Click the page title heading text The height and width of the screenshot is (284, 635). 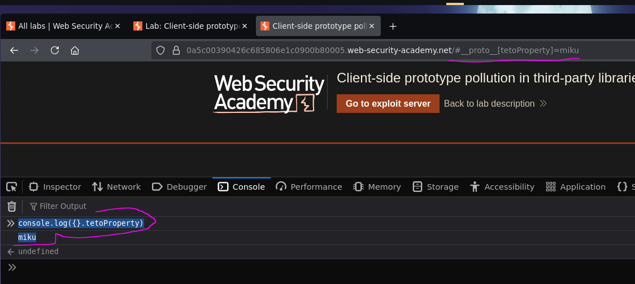(485, 78)
